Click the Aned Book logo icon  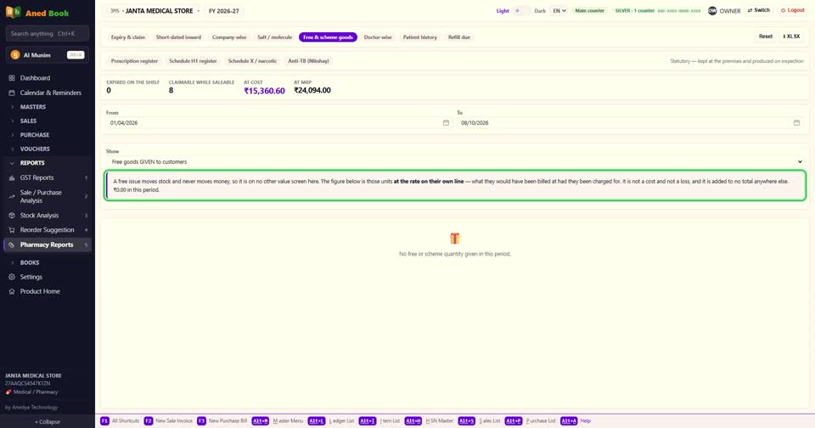click(13, 12)
